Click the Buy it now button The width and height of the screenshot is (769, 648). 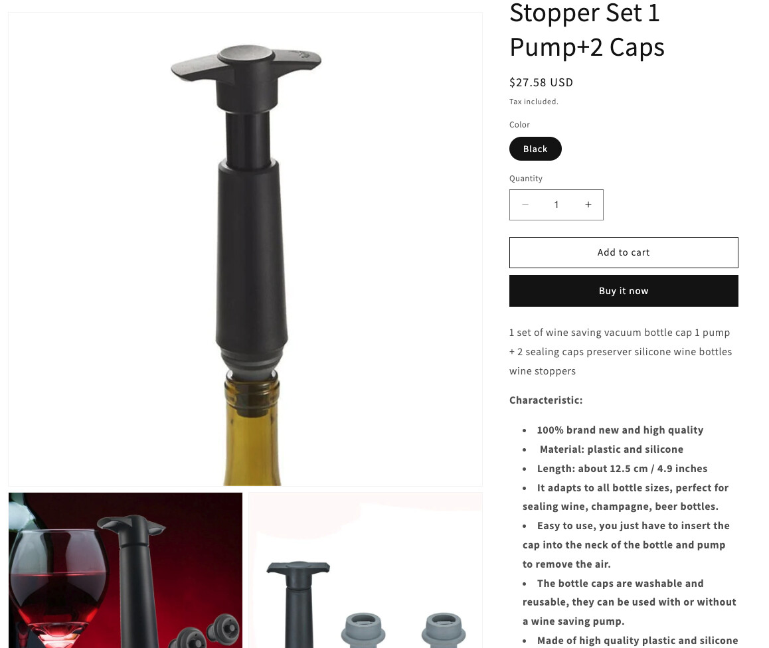click(624, 291)
